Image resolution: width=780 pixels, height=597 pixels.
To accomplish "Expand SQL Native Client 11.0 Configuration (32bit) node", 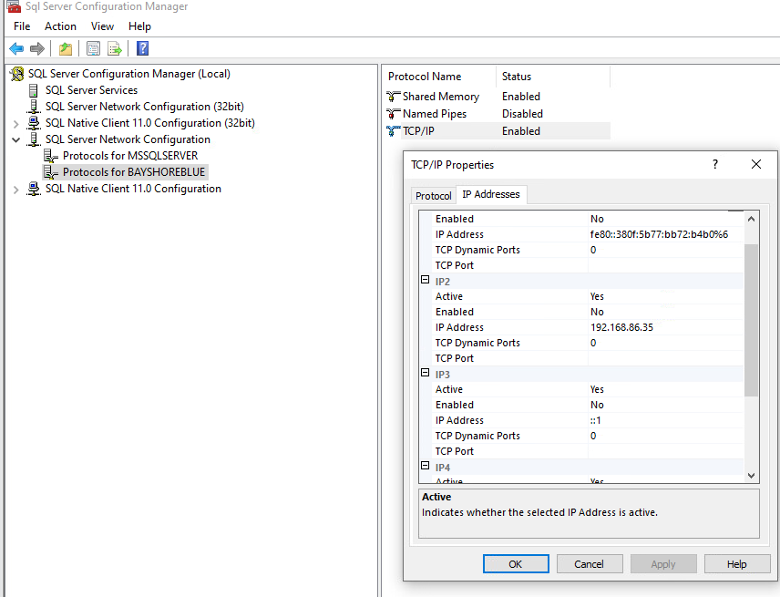I will point(15,123).
